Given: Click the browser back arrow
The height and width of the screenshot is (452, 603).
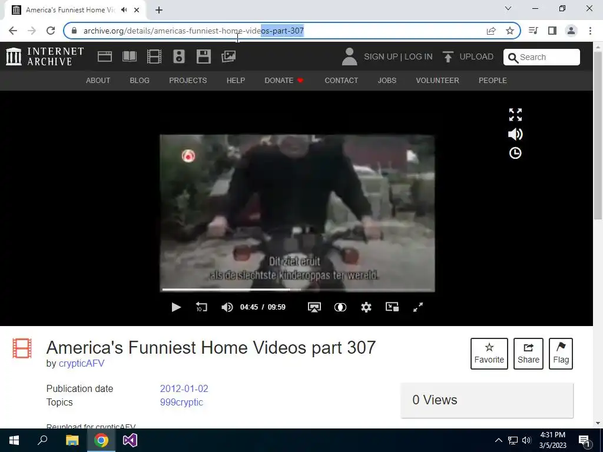Looking at the screenshot, I should pos(13,31).
